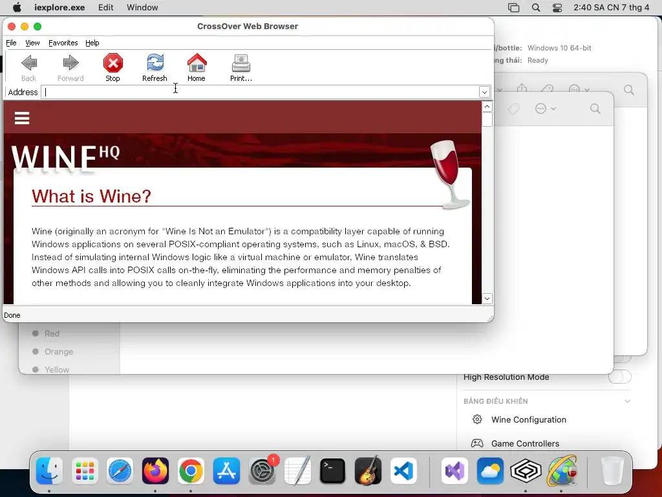Launch Visual Studio Code from the Dock
This screenshot has width=662, height=497.
click(x=403, y=471)
